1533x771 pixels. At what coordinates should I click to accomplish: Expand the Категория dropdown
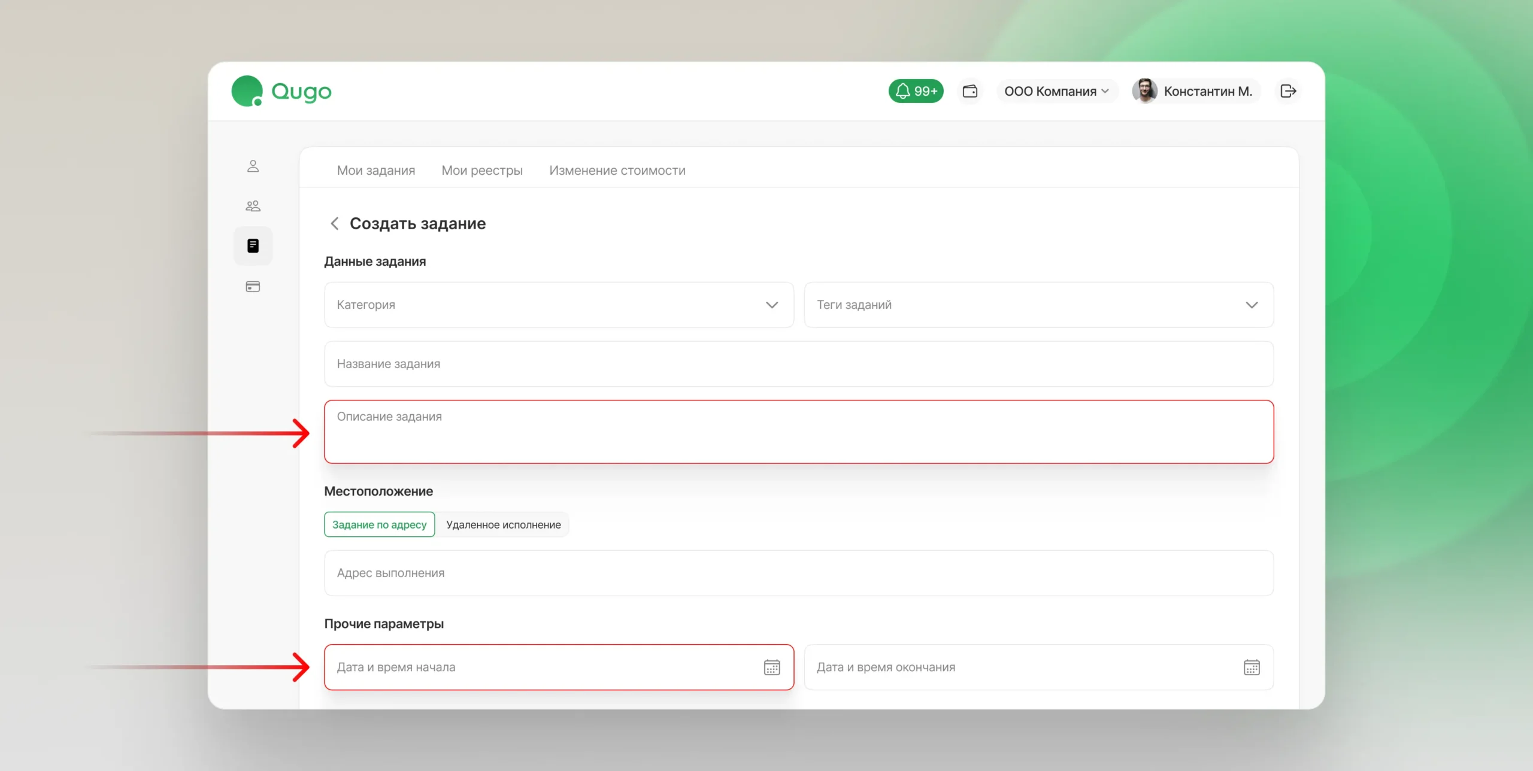tap(559, 305)
